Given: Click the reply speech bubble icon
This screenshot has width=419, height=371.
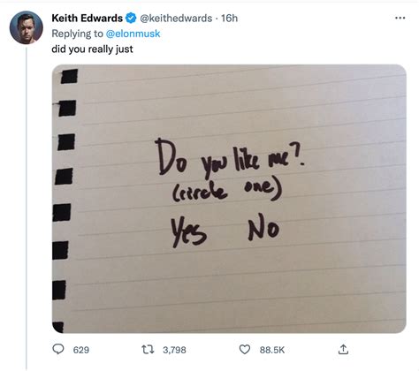Looking at the screenshot, I should point(58,349).
